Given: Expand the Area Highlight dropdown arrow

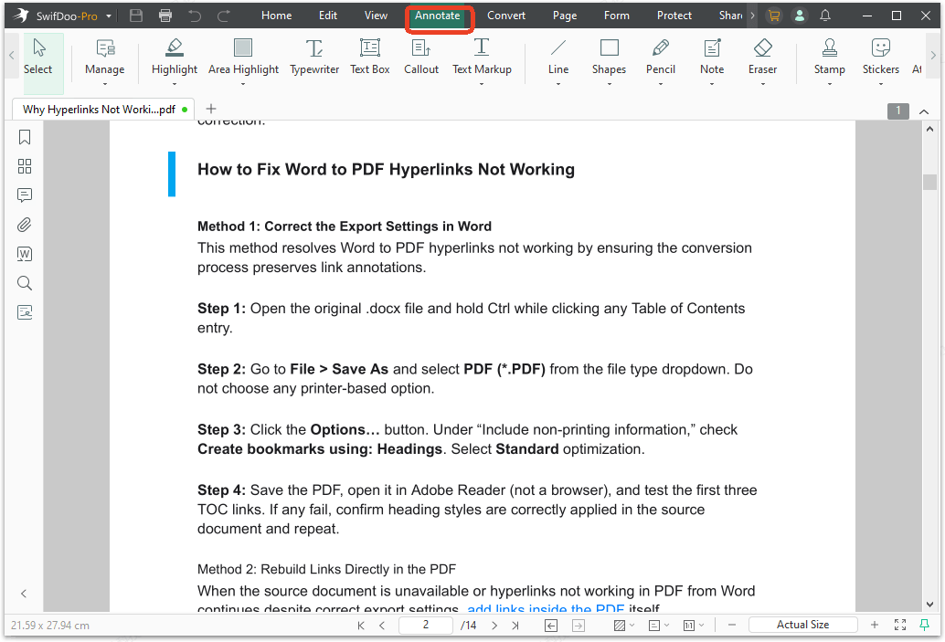Looking at the screenshot, I should tap(243, 84).
